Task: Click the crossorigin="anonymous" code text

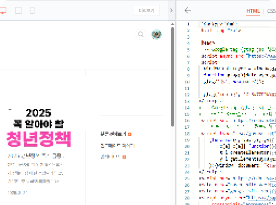Action: [242, 203]
